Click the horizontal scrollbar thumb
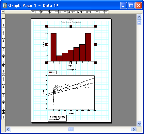 tap(71, 129)
